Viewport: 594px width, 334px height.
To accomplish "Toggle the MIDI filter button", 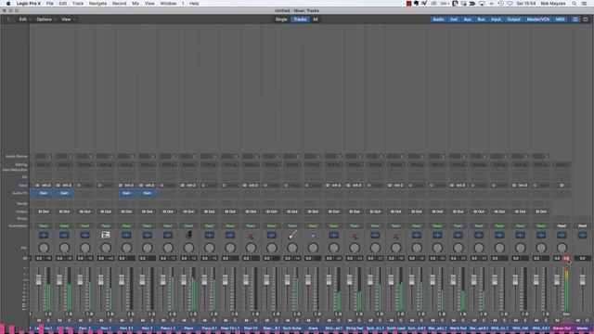I will (x=560, y=19).
